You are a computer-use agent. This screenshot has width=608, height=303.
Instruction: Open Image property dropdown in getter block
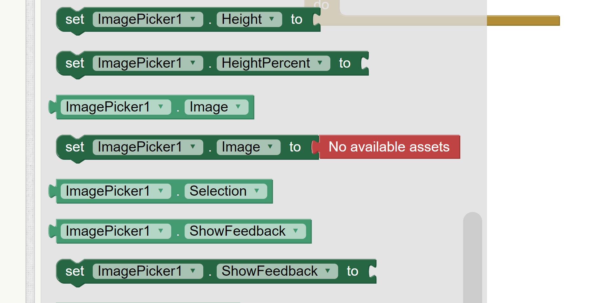(x=216, y=107)
